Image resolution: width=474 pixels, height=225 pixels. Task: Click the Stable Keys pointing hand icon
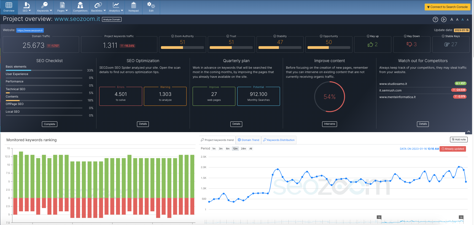tap(447, 45)
